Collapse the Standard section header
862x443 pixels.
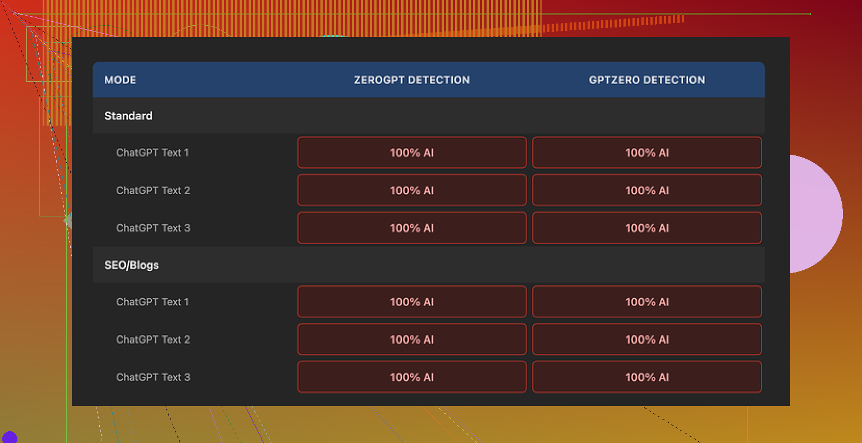click(x=128, y=116)
